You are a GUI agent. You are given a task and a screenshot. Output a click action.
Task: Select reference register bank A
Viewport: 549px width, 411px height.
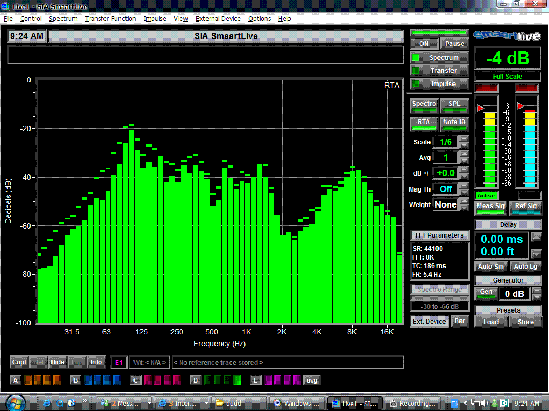(15, 380)
